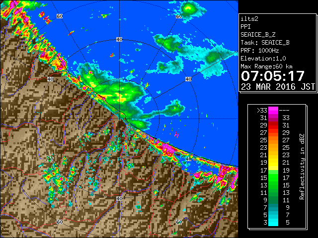The image size is (318, 238).
Task: Click the red 29–31 dBZ legend swatch
Action: click(x=273, y=125)
